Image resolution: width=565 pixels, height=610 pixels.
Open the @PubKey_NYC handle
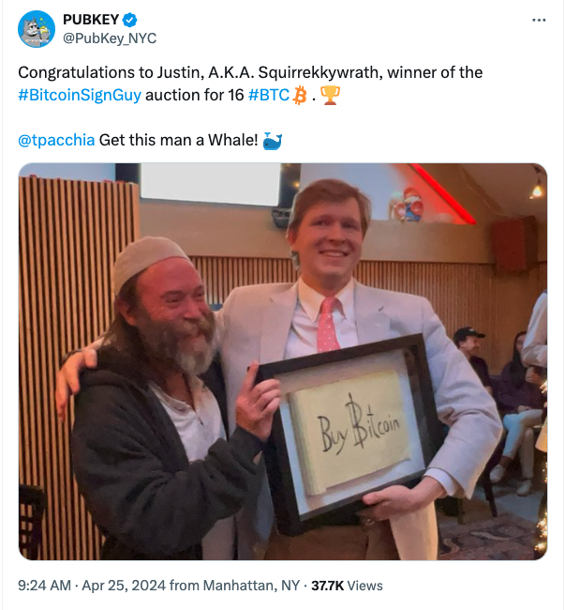pyautogui.click(x=110, y=38)
